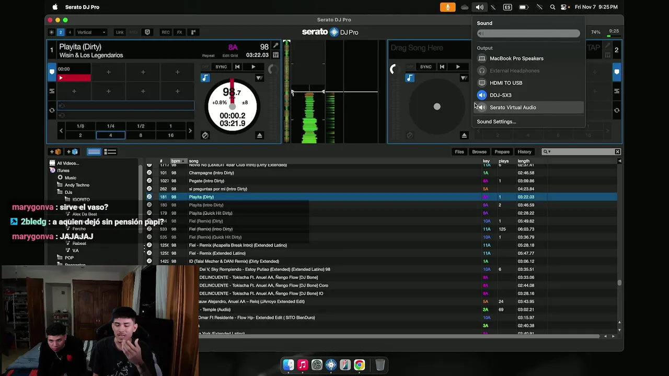This screenshot has width=669, height=376.
Task: Select the cue points tab icon on deck 1
Action: [52, 72]
